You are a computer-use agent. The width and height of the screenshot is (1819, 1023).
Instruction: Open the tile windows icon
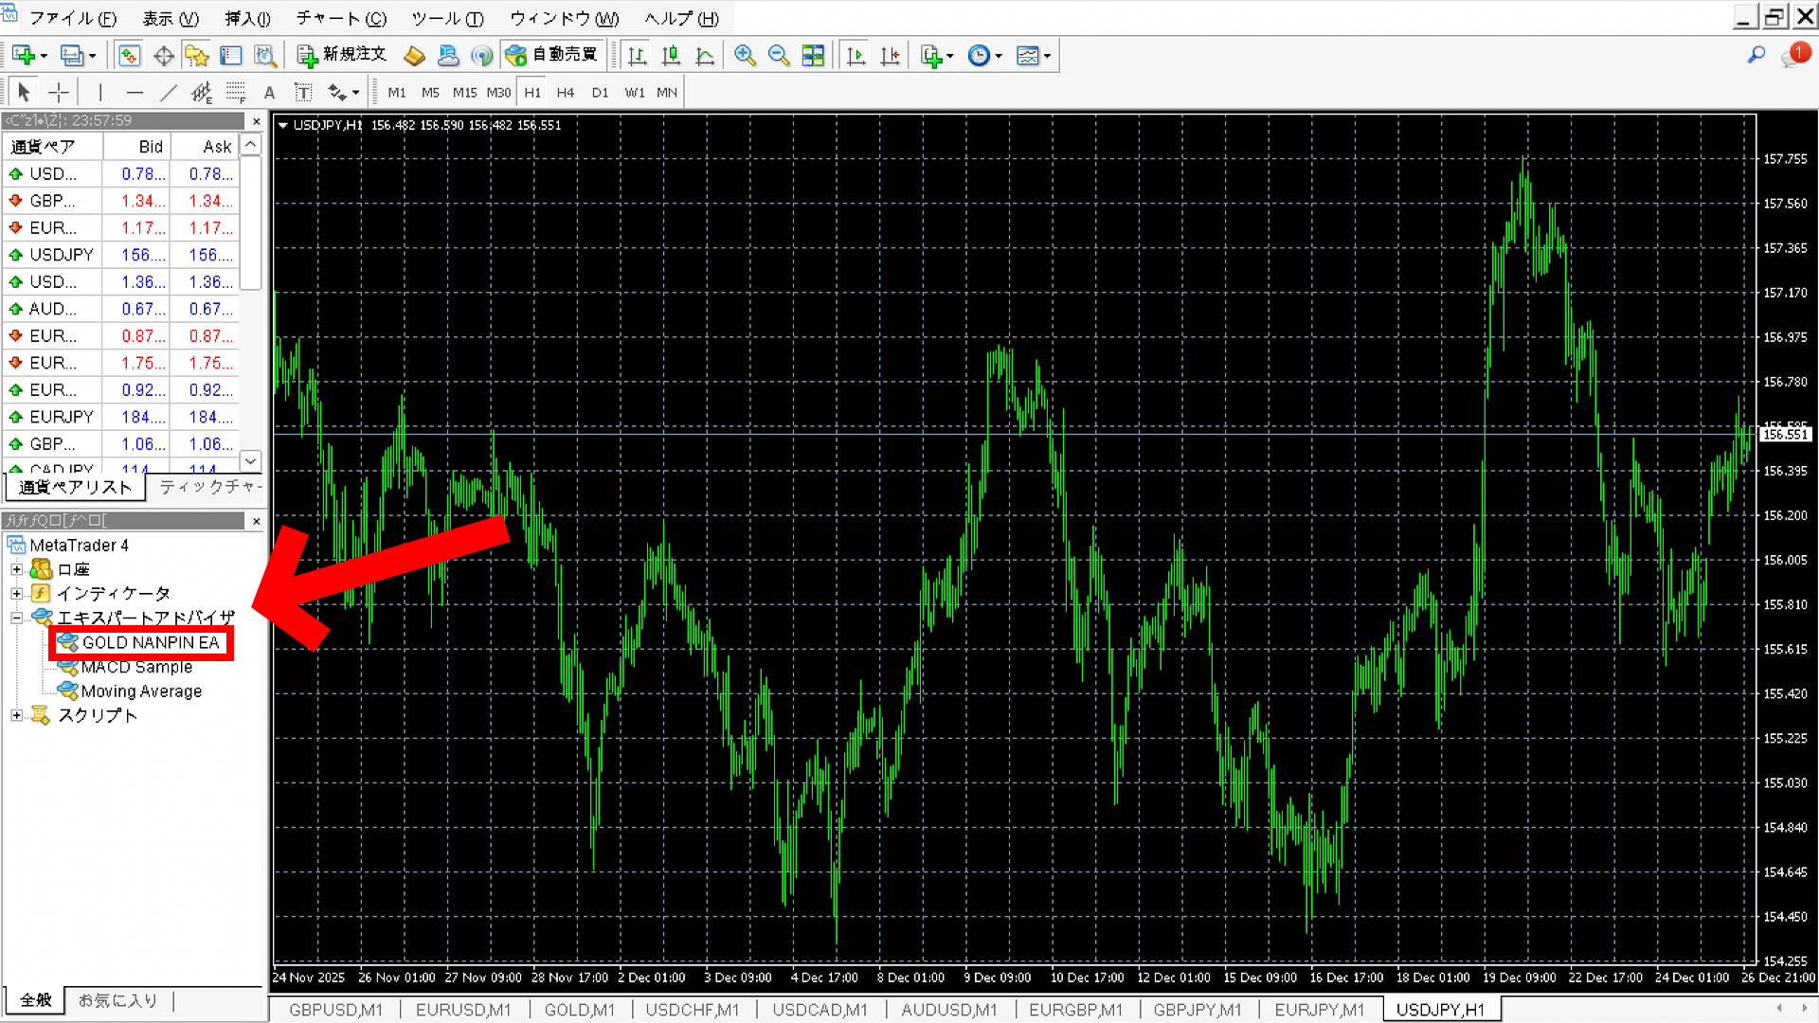point(813,56)
